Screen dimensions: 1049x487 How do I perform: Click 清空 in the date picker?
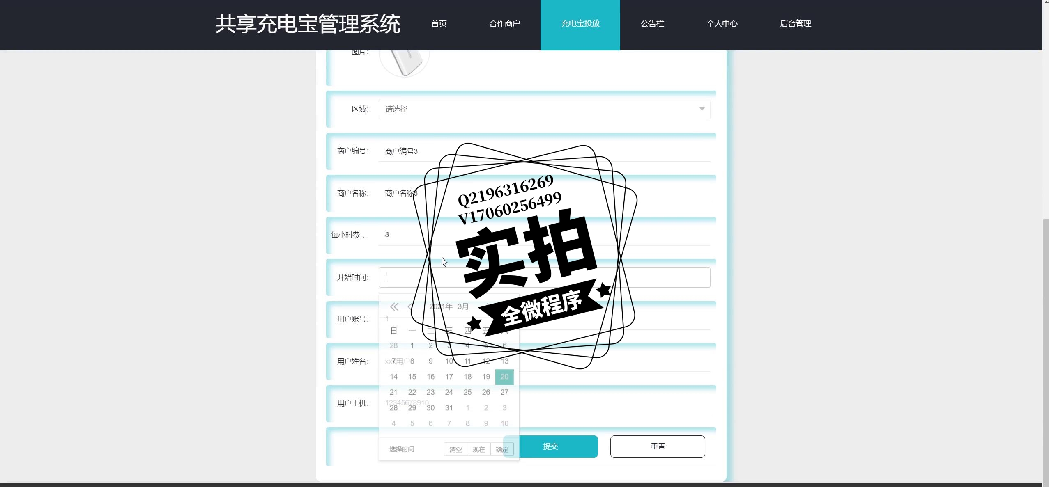pos(455,449)
